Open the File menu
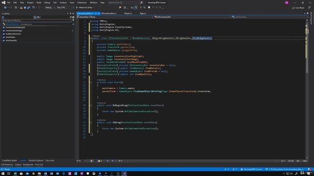 pos(9,2)
